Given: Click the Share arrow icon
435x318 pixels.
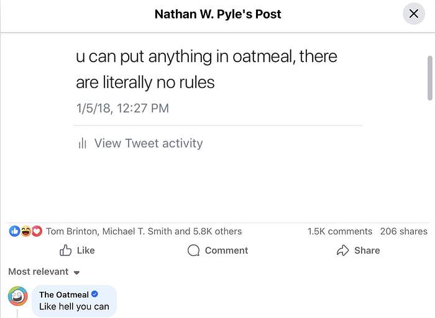Looking at the screenshot, I should [342, 250].
